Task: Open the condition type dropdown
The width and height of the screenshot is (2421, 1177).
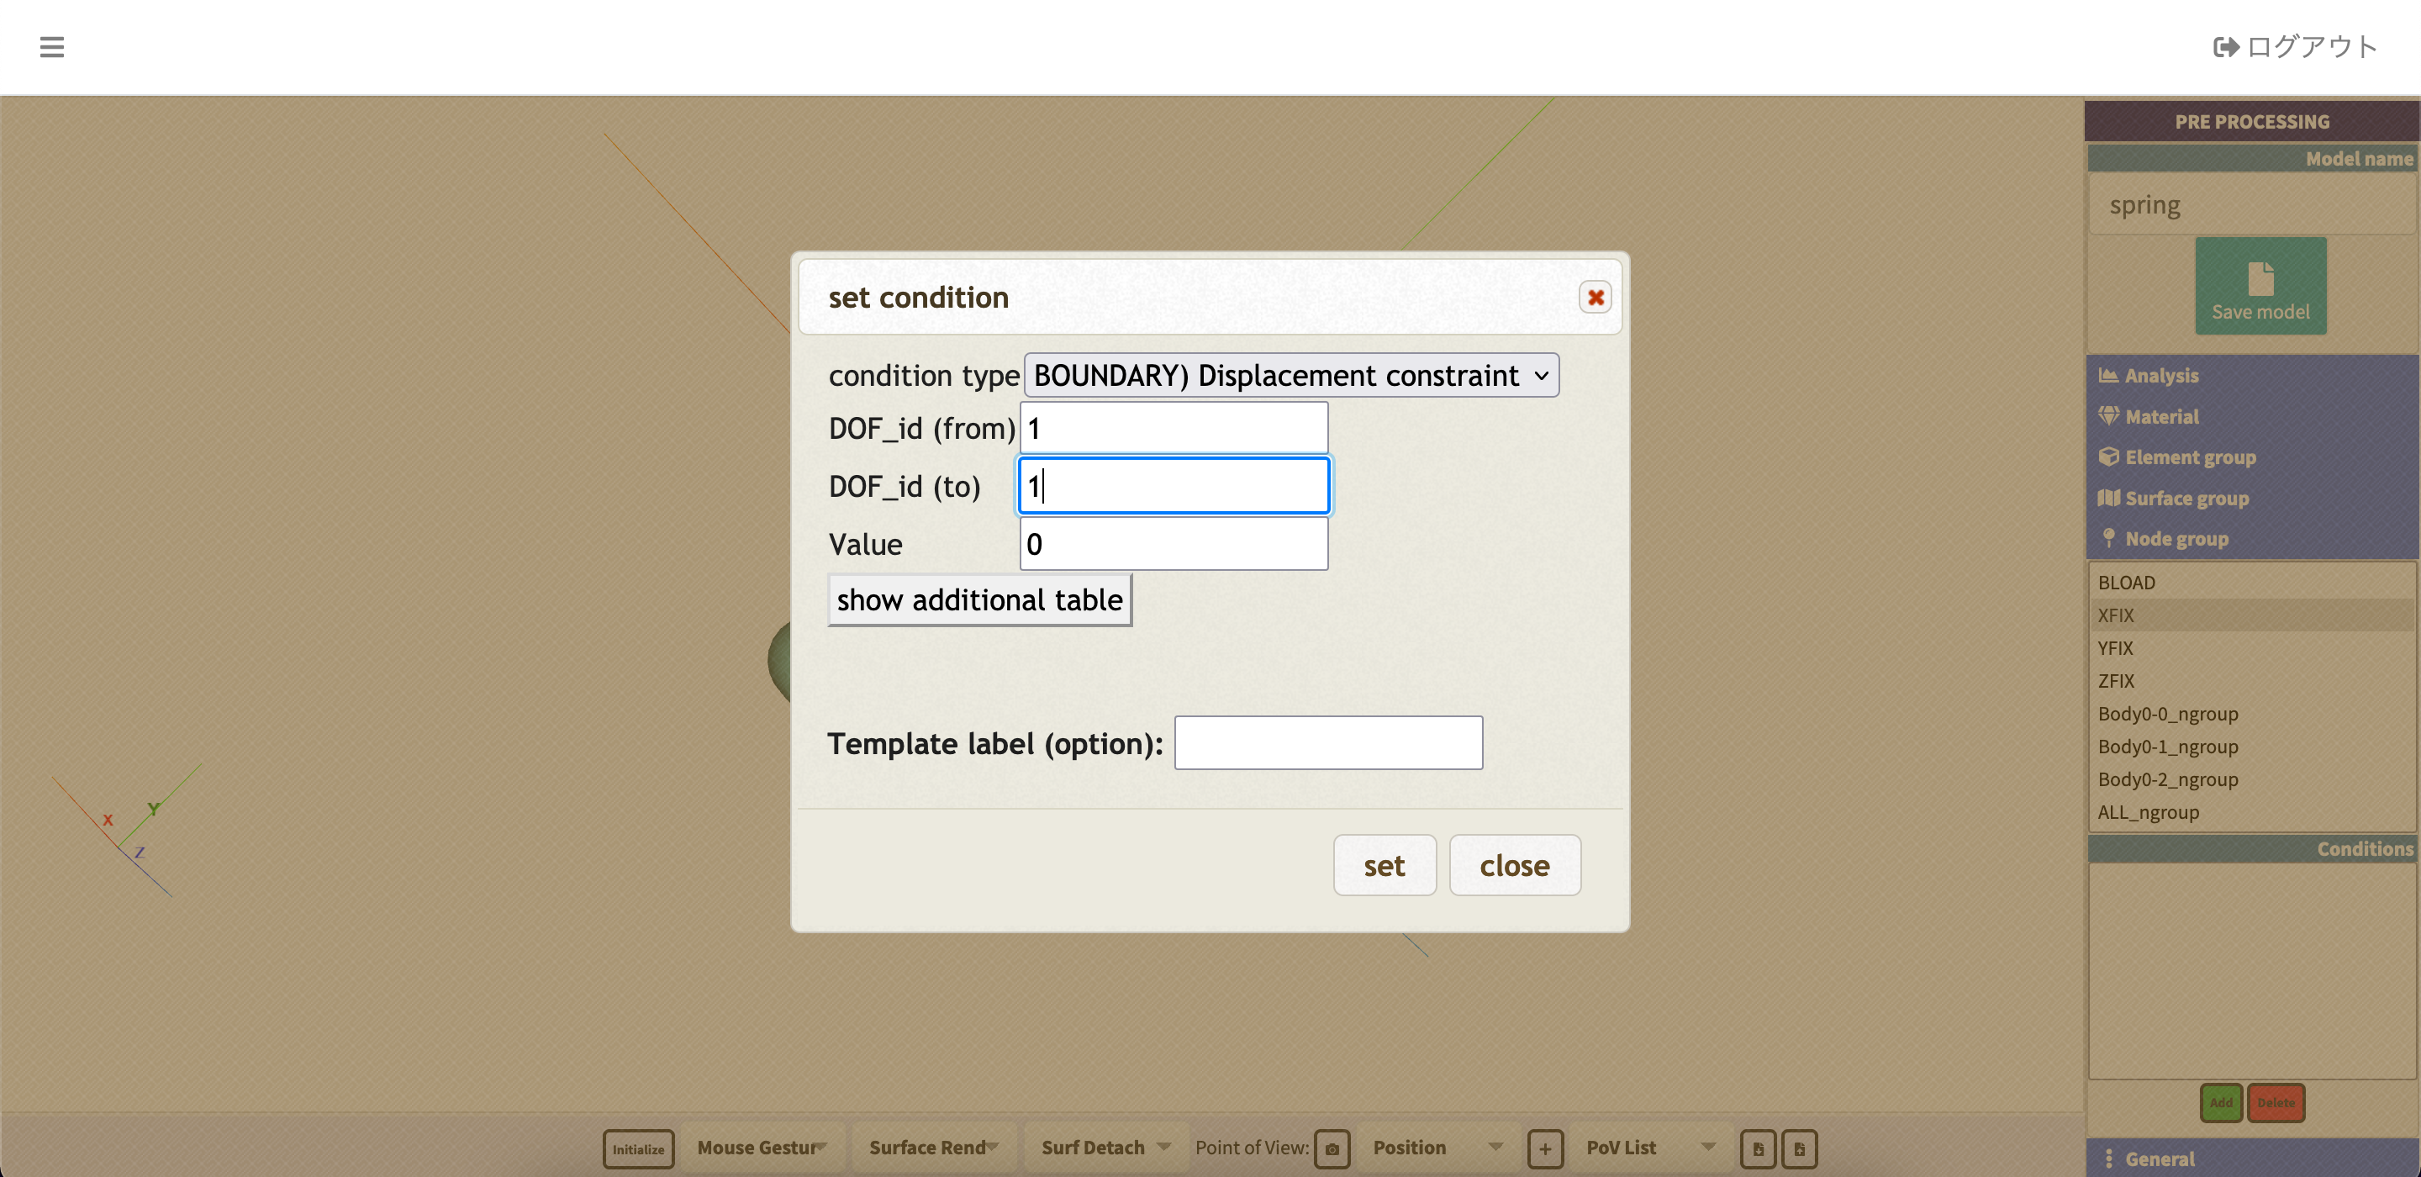Action: coord(1290,375)
